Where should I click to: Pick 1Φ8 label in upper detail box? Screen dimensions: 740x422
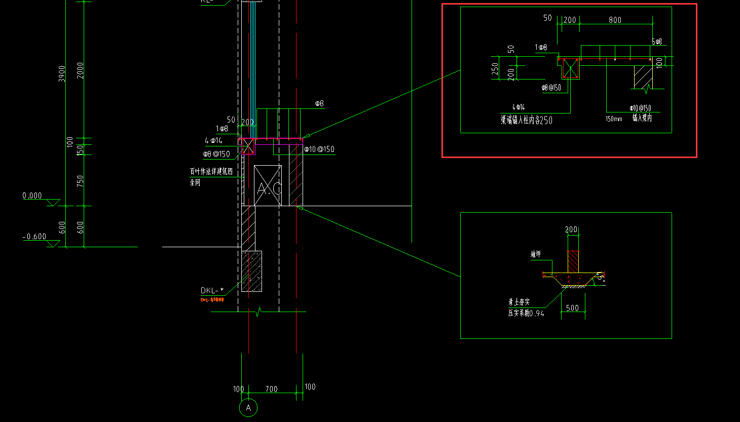coord(541,47)
